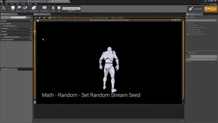218x123 pixels.
Task: Select EventGraph in the tree
Action: click(7, 24)
